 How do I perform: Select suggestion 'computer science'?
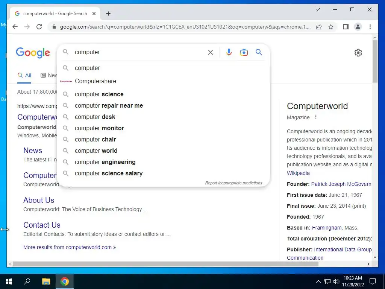pos(163,94)
